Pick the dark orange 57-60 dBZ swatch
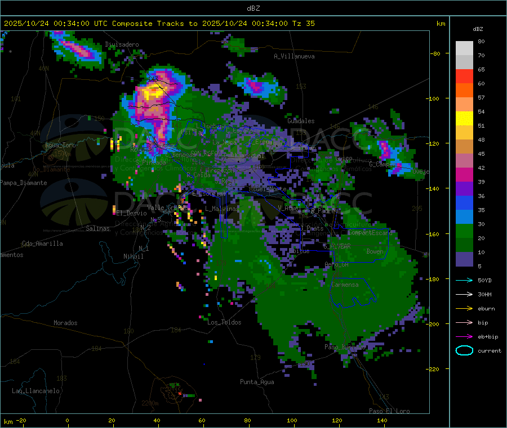 click(464, 91)
